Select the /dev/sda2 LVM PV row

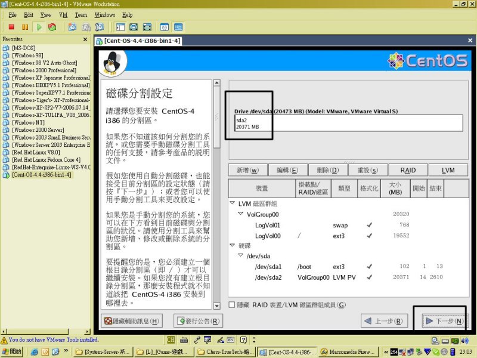348,277
